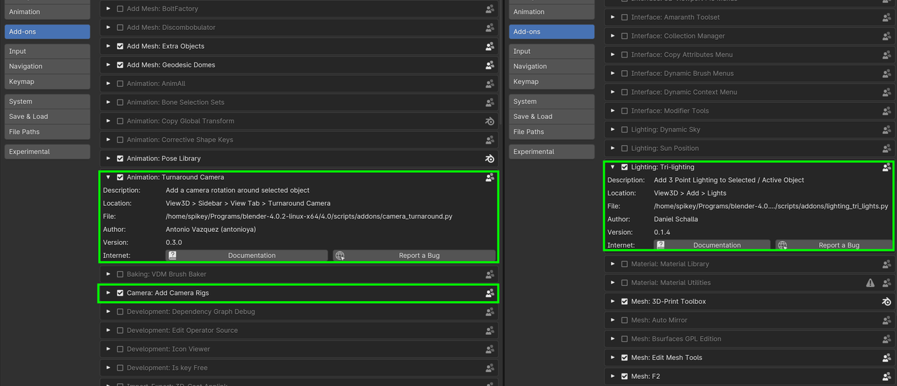Expand Material: Material Utilities details
897x386 pixels.
coord(613,283)
